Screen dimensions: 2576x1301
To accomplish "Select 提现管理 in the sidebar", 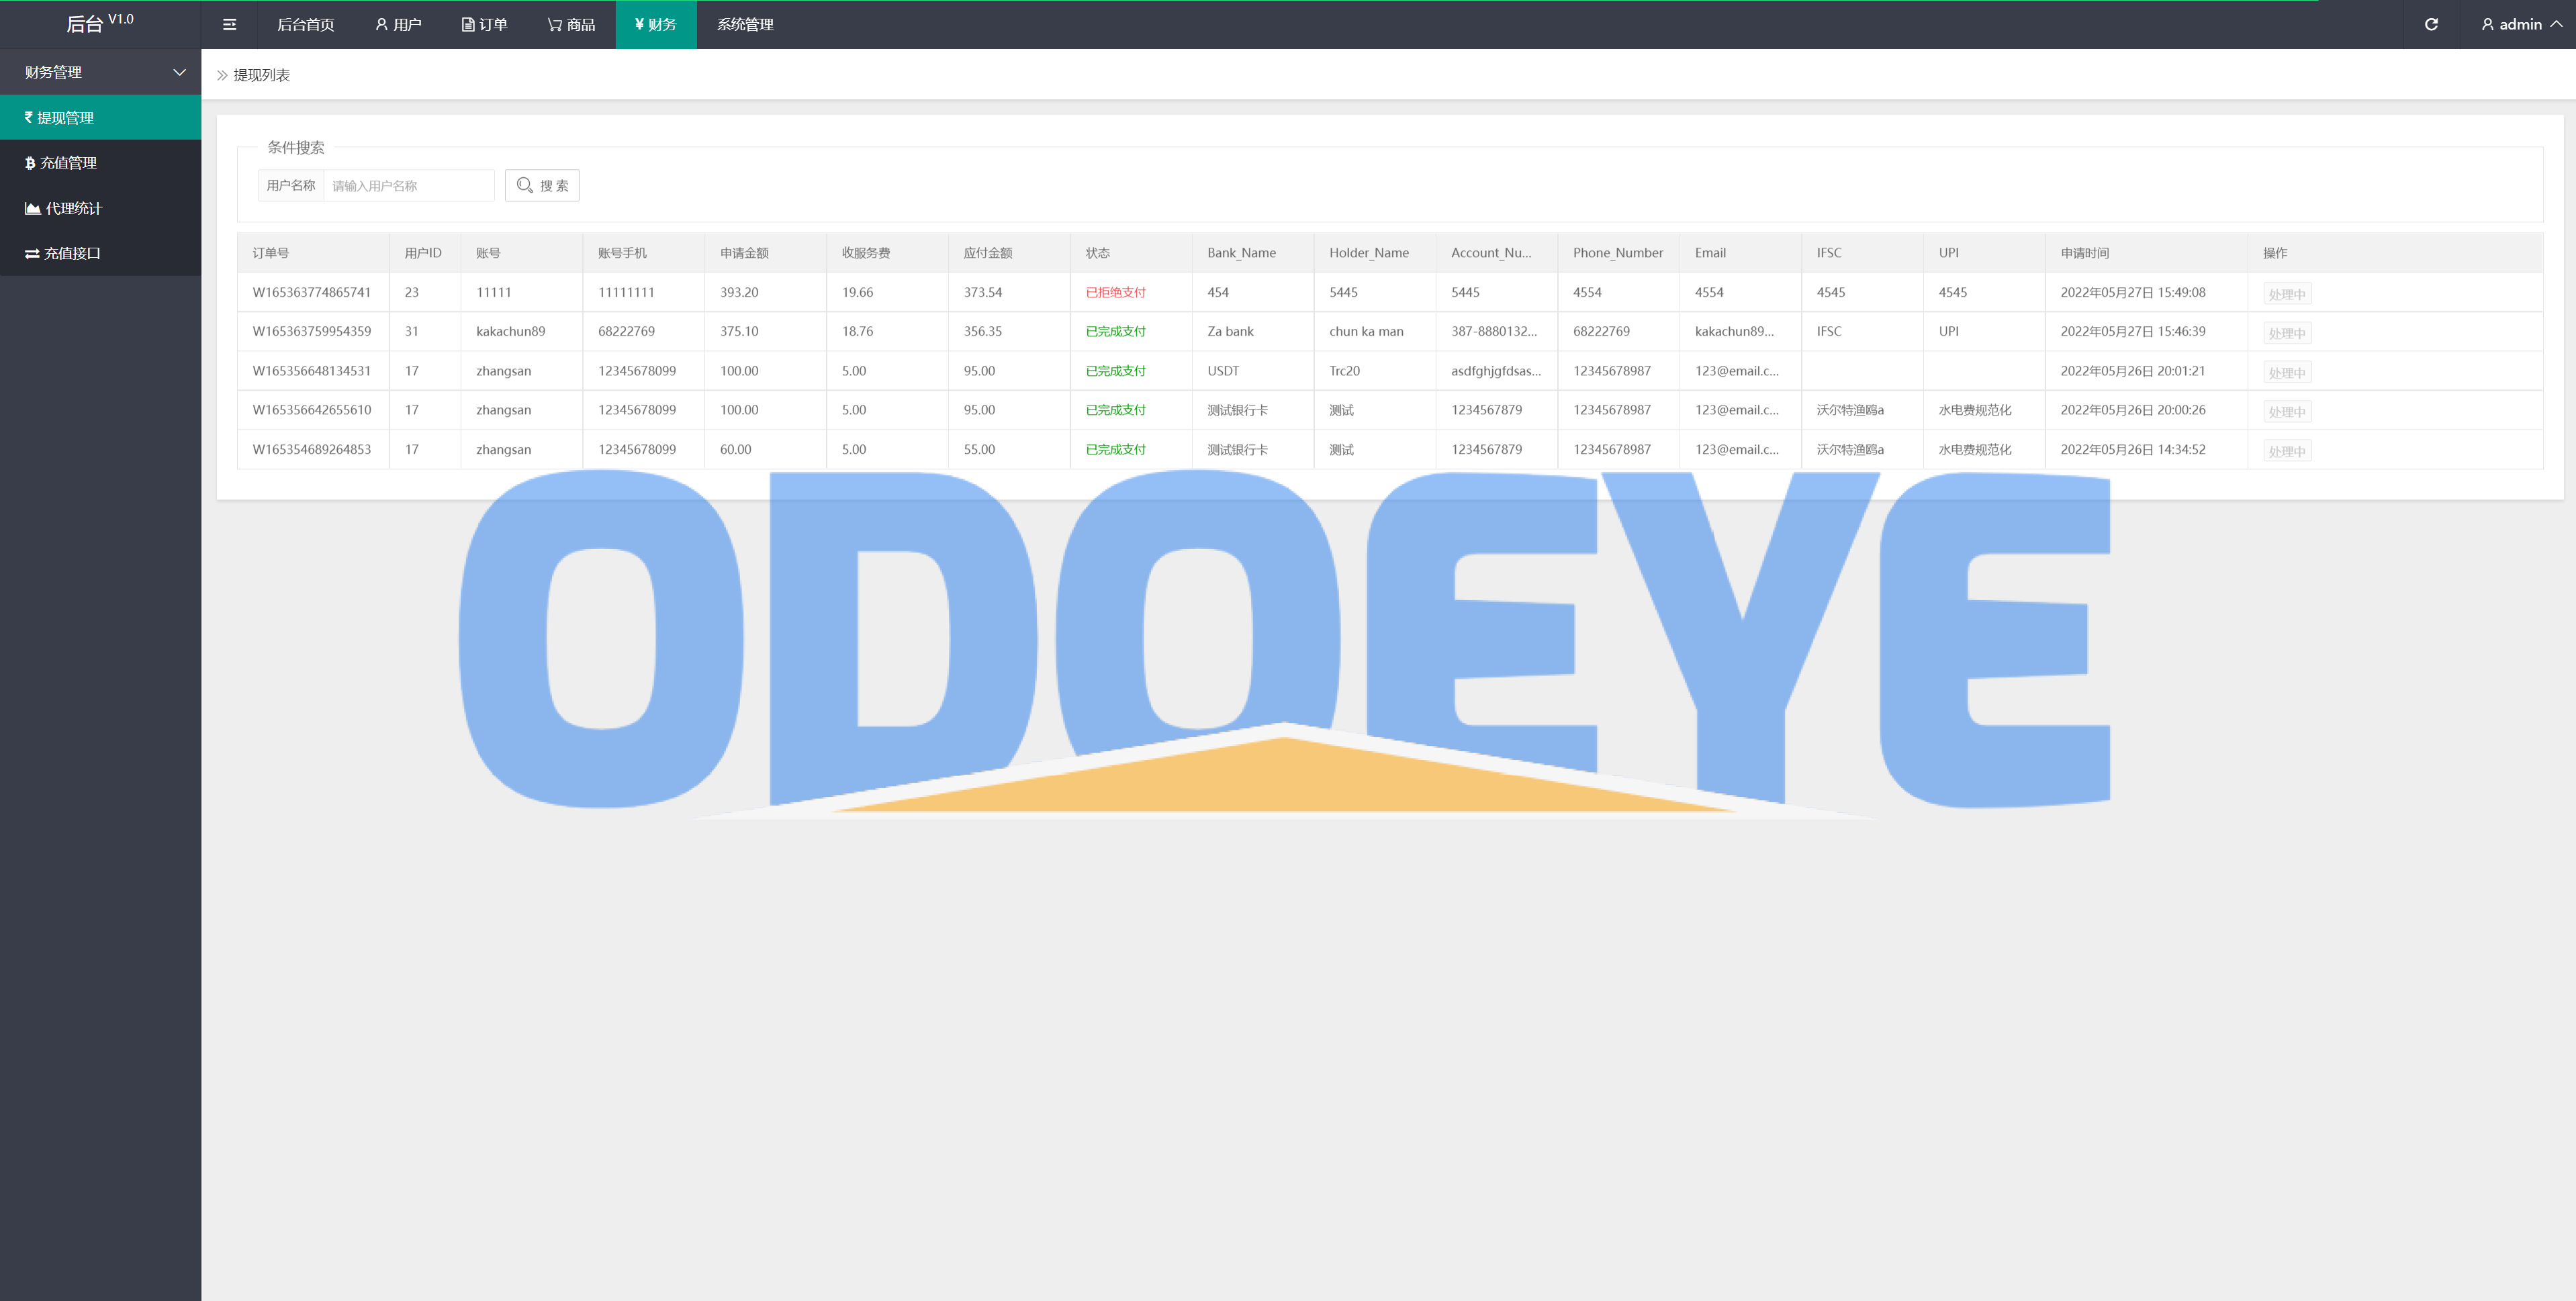I will tap(100, 117).
